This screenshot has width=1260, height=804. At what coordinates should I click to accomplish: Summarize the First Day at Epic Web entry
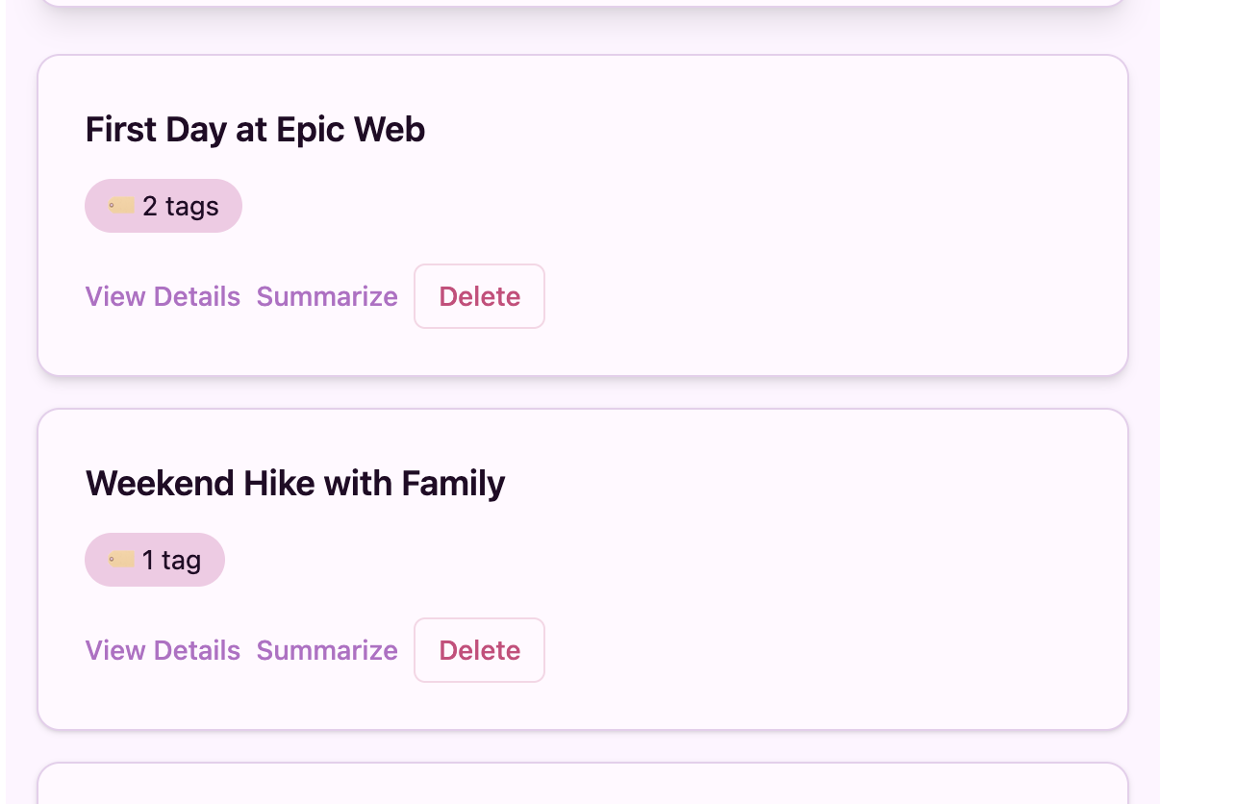(327, 296)
